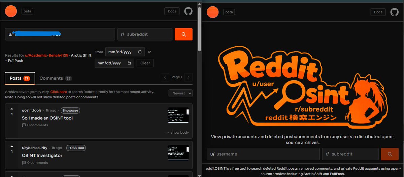Click the Showcase flair tag

pos(70,110)
